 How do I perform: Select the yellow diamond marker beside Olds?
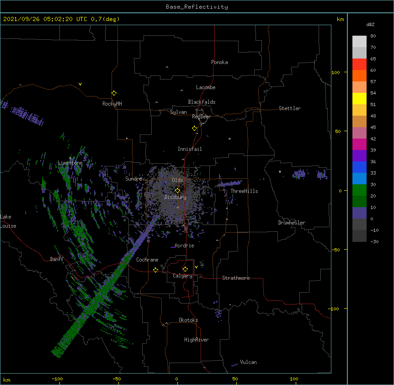pyautogui.click(x=177, y=191)
